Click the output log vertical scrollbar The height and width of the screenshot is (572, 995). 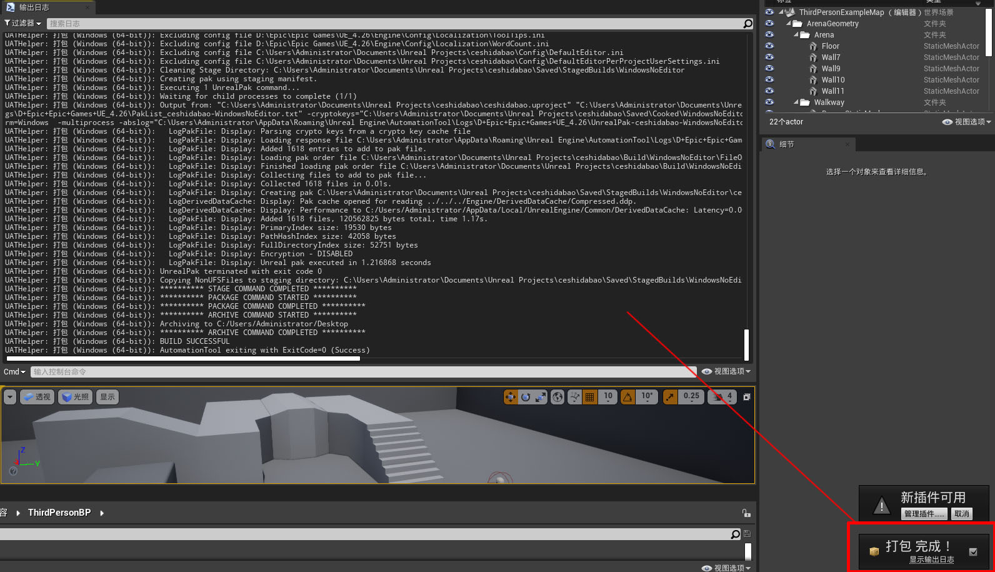point(746,344)
